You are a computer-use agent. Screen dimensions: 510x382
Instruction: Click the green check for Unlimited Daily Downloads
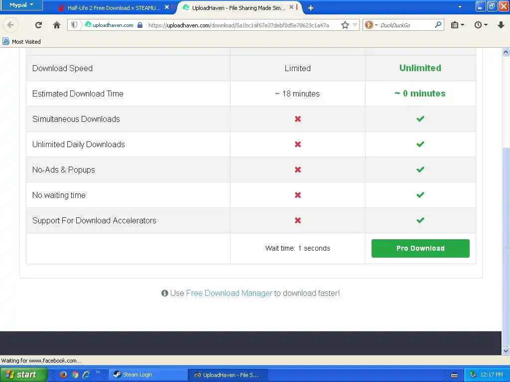pos(420,144)
